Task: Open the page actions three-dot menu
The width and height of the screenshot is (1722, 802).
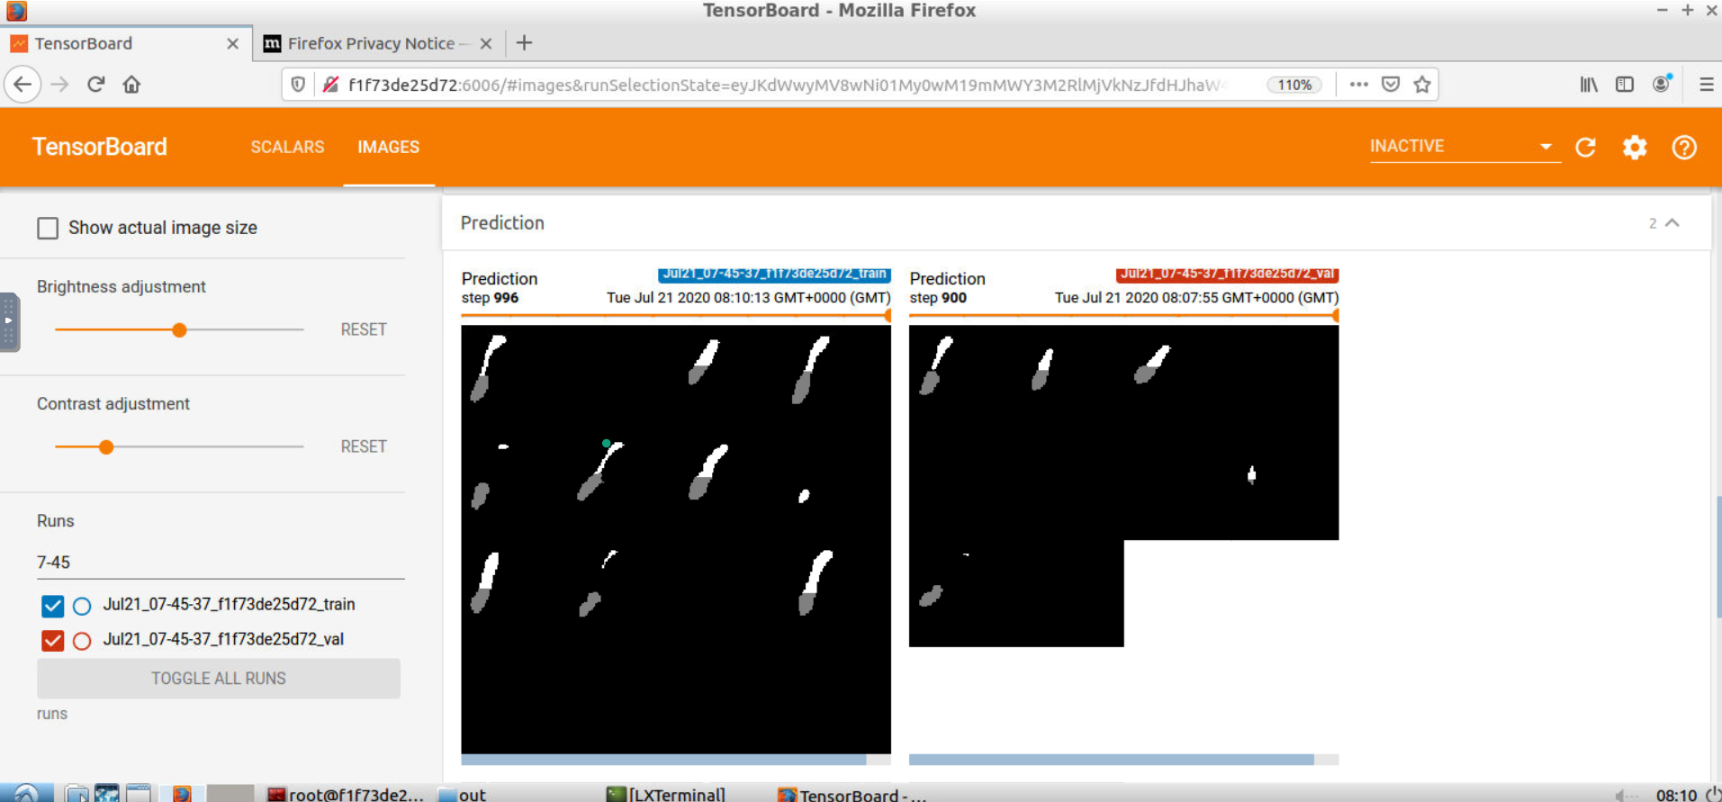Action: [1359, 85]
